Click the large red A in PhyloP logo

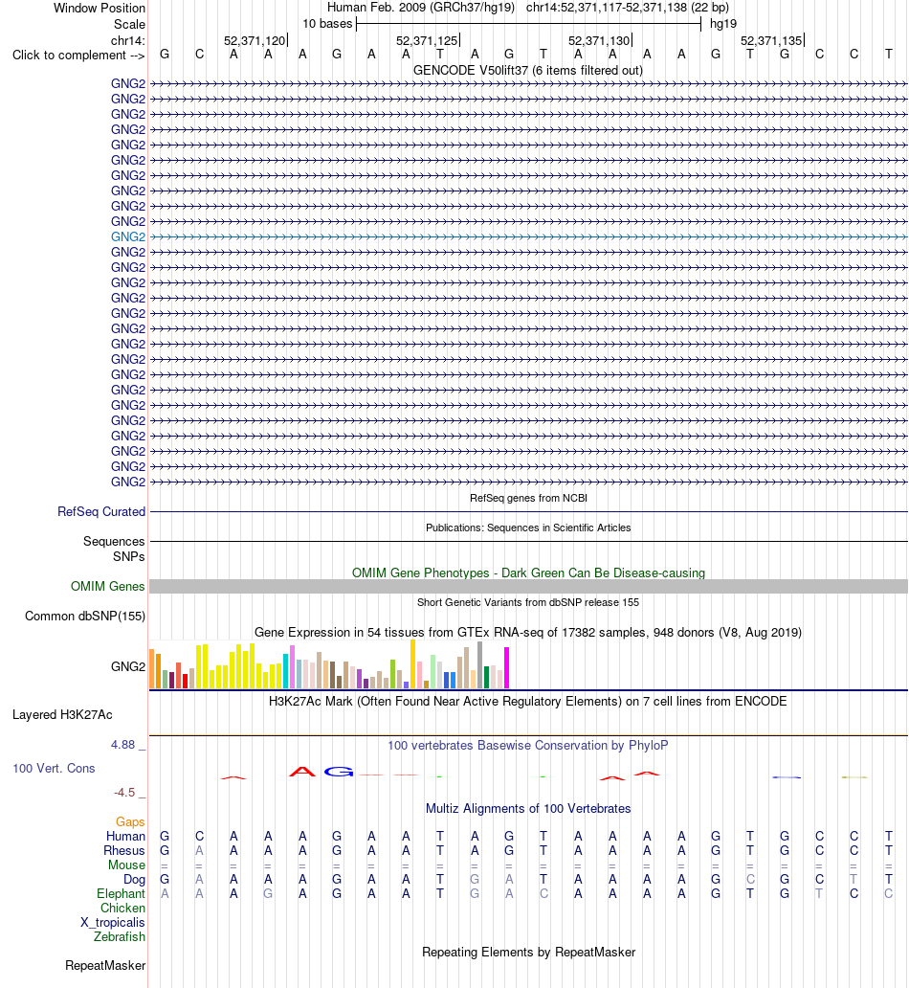[x=302, y=772]
